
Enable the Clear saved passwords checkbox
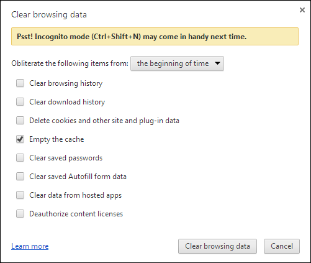point(20,158)
